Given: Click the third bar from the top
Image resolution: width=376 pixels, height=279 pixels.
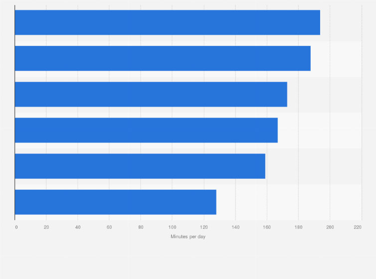Looking at the screenshot, I should 151,94.
